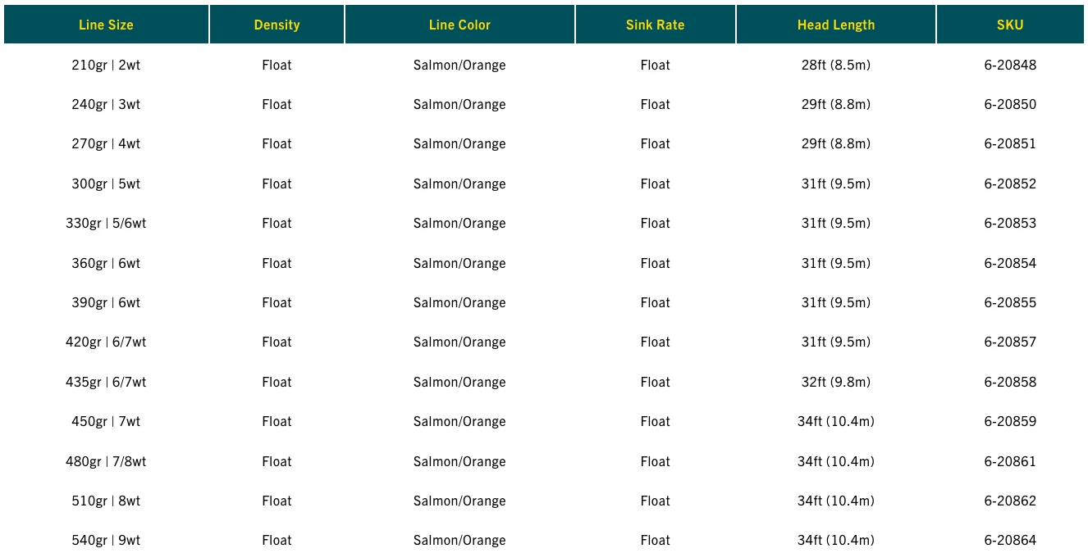1088x553 pixels.
Task: Select the 210gr | 2wt line size cell
Action: pyautogui.click(x=106, y=65)
